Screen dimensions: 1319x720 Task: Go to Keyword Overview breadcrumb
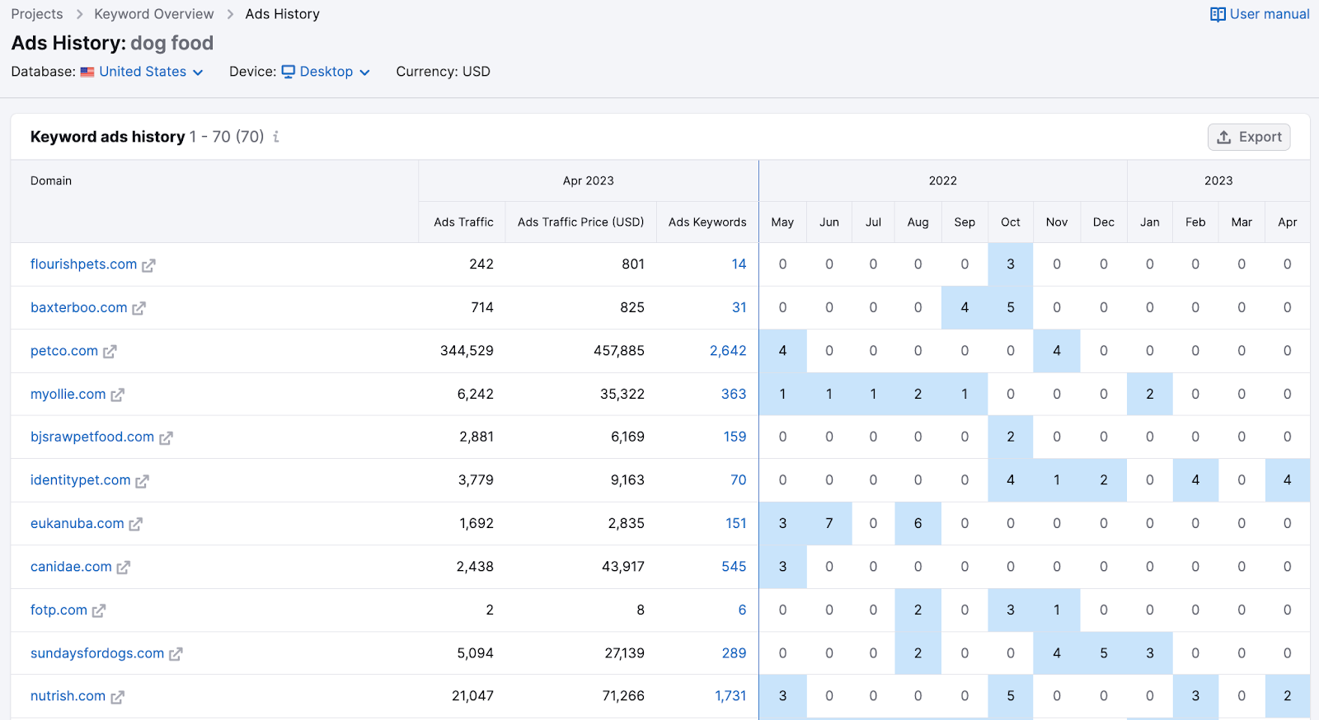(x=154, y=14)
